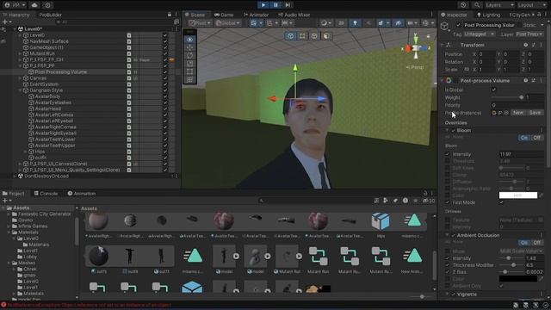Select the Rect tool in scene tools overlay
This screenshot has height=310, width=551.
(189, 71)
